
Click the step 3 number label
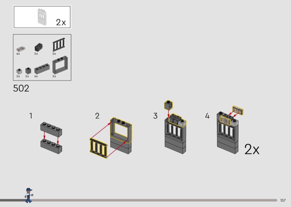(x=155, y=116)
